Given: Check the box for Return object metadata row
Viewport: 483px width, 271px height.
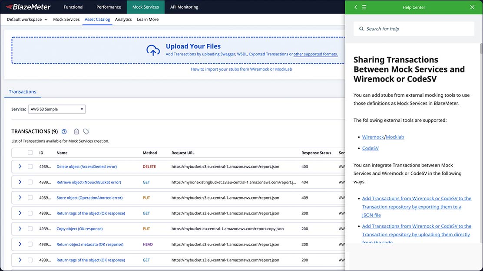Looking at the screenshot, I should [30, 244].
